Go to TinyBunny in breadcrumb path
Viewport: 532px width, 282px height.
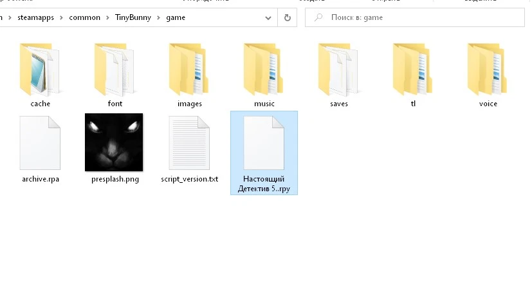(133, 17)
